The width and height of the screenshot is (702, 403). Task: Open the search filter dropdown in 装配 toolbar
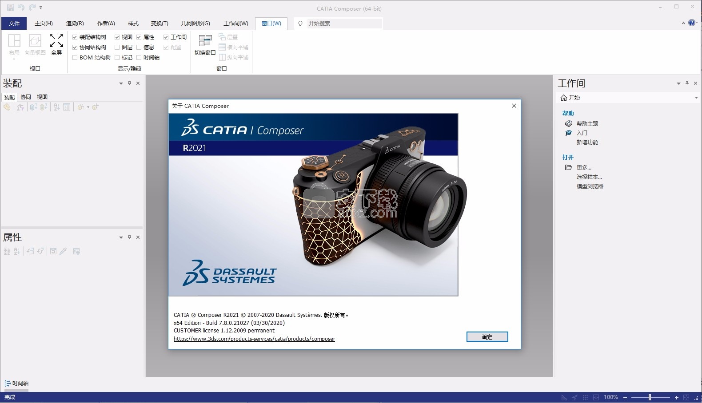(x=88, y=107)
